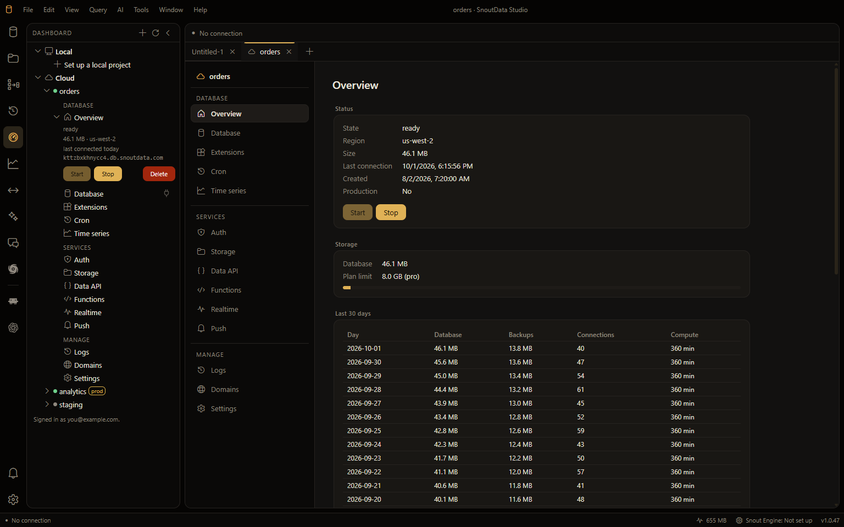Open Realtime in inner navigation
This screenshot has width=844, height=527.
(x=249, y=309)
